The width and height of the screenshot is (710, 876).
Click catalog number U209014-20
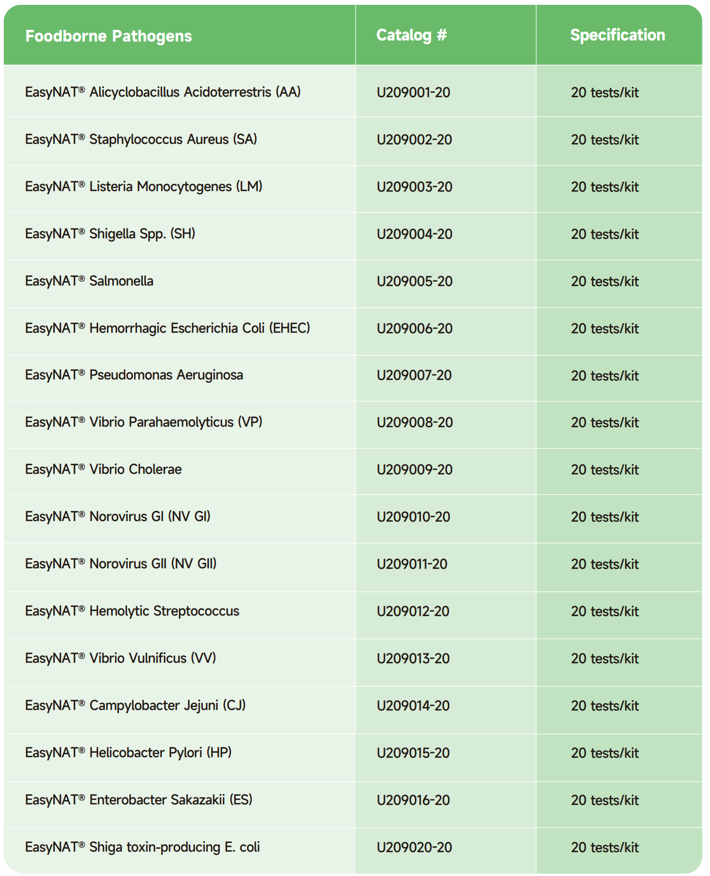[x=413, y=706]
